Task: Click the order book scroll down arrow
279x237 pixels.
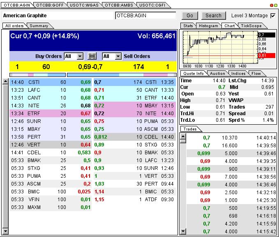Action: tap(5, 230)
